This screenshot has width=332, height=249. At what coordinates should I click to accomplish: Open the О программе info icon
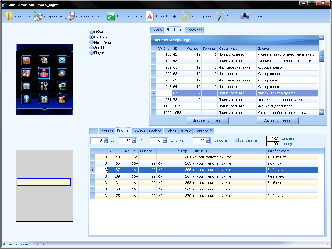(x=186, y=16)
